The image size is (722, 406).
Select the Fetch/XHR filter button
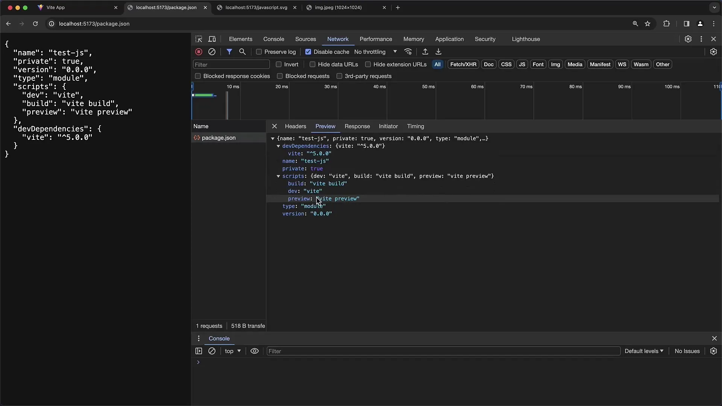(x=463, y=64)
